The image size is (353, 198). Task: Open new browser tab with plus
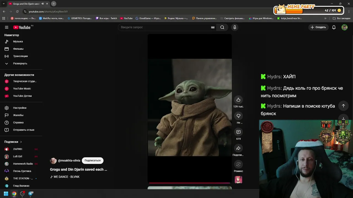click(x=54, y=4)
